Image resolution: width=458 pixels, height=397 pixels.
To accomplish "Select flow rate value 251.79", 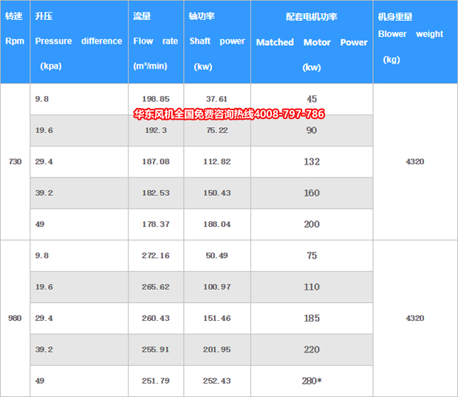I will [155, 381].
